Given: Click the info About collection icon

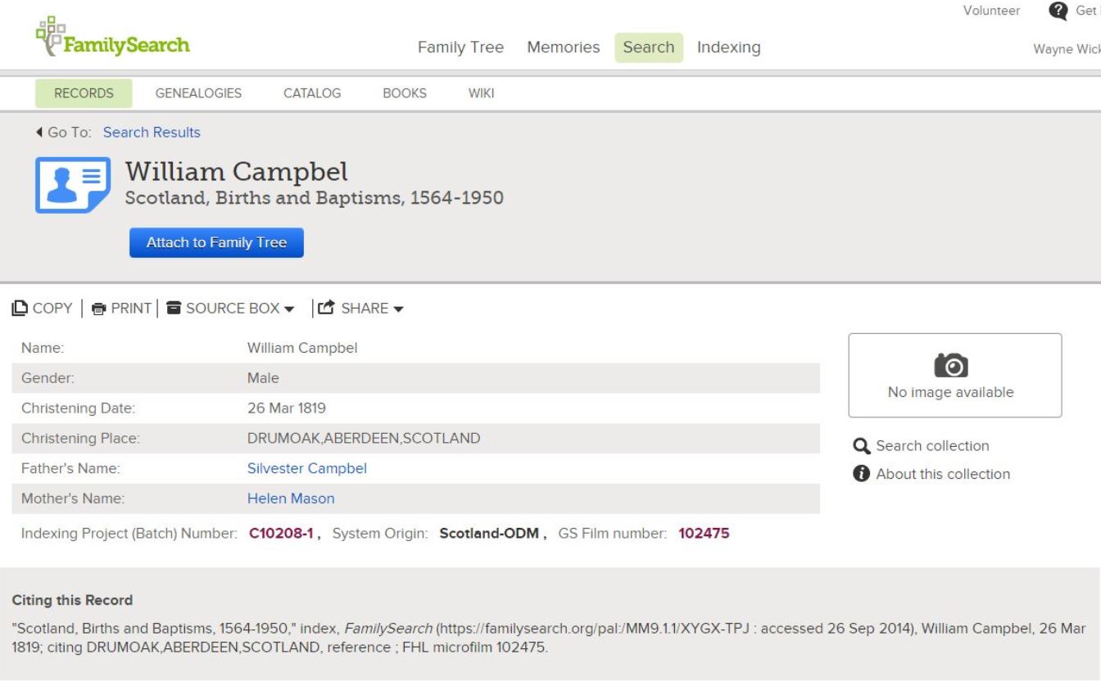Looking at the screenshot, I should 861,474.
